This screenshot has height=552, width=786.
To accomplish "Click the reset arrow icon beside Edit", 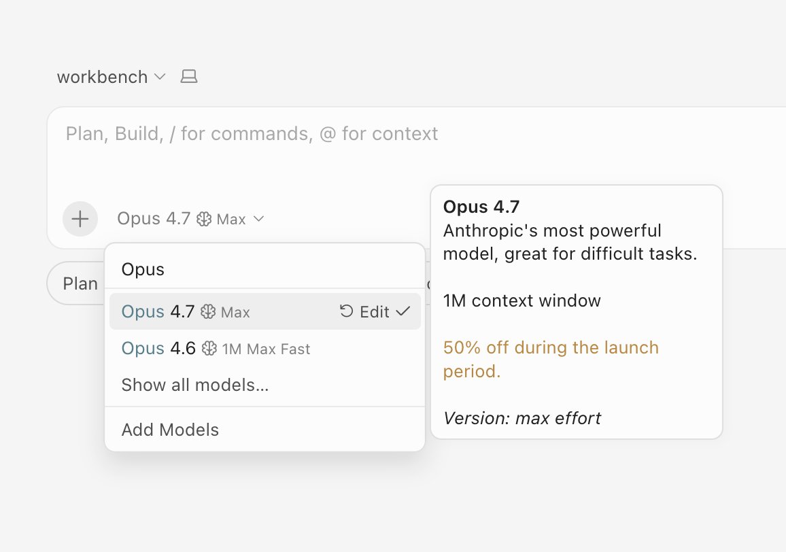I will click(x=346, y=311).
